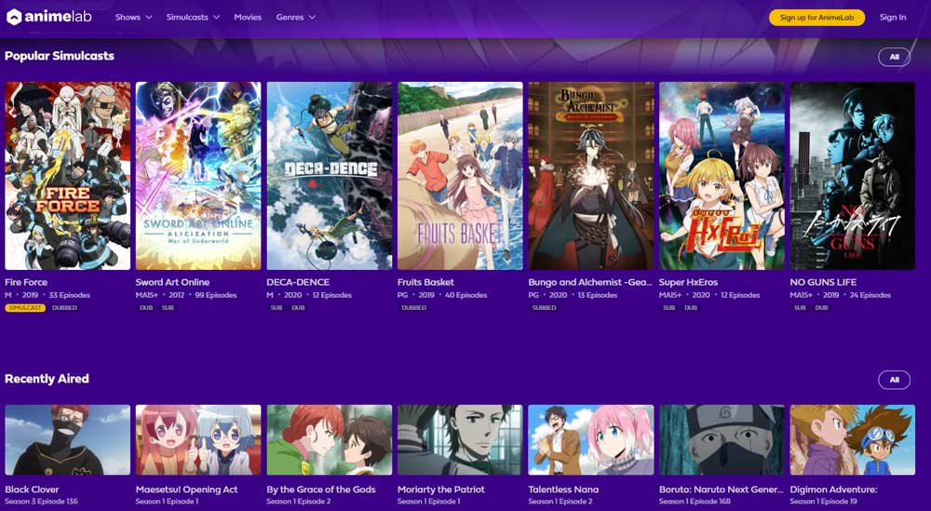Open the Sword Art Online poster

point(198,176)
